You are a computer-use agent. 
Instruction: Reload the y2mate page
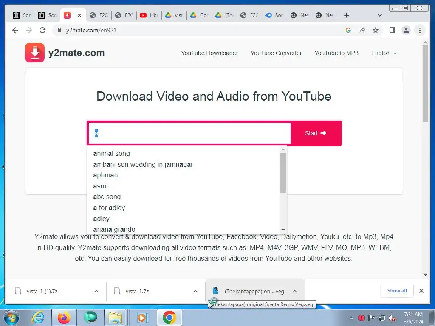pos(42,30)
